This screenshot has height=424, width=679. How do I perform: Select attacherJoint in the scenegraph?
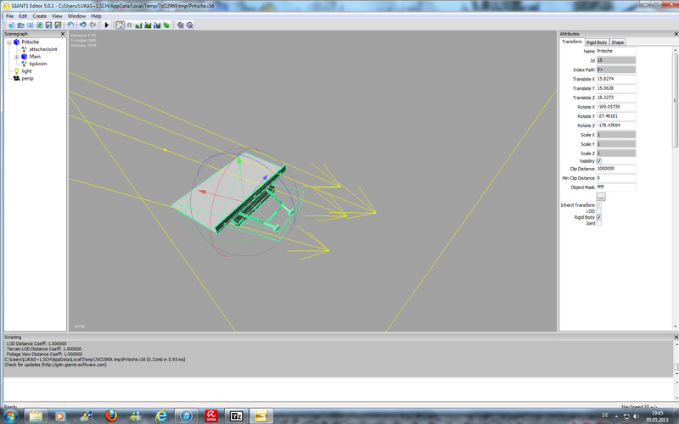pyautogui.click(x=43, y=49)
